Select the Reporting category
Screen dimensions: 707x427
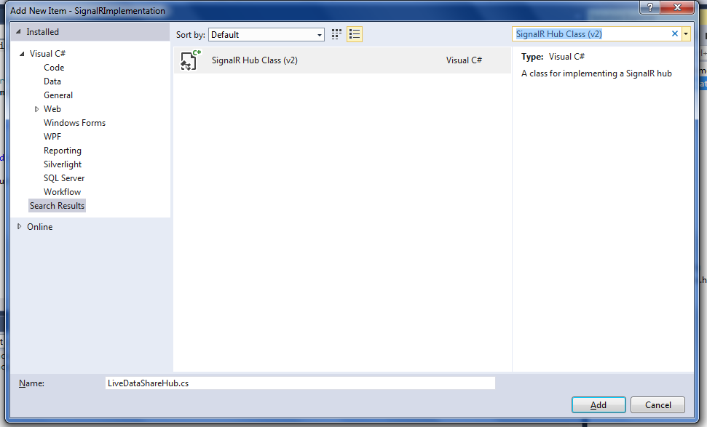click(x=63, y=151)
